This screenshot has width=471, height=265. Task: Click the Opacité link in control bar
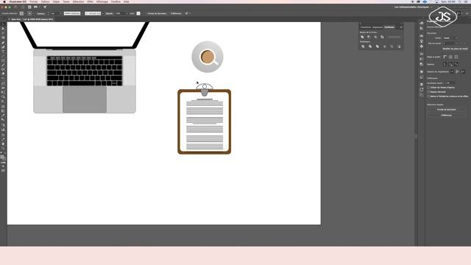click(109, 13)
